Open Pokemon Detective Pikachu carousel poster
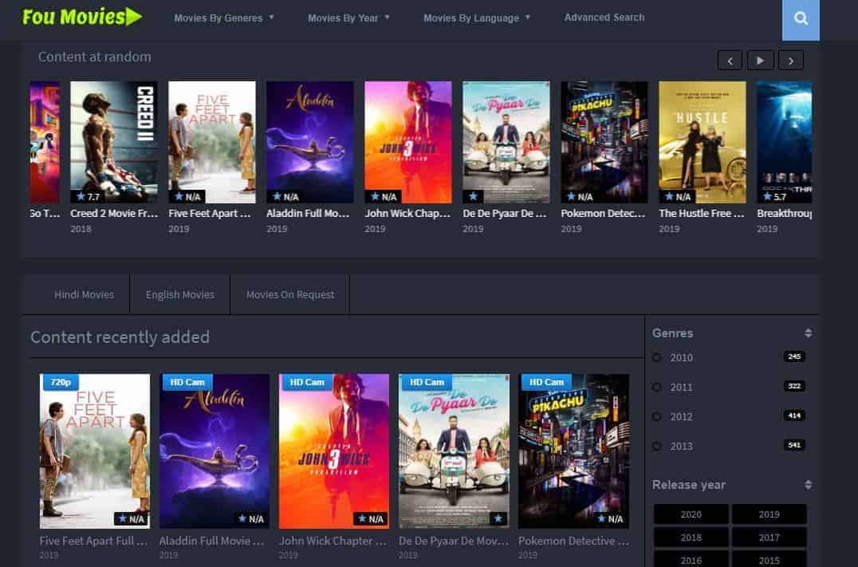 (604, 142)
